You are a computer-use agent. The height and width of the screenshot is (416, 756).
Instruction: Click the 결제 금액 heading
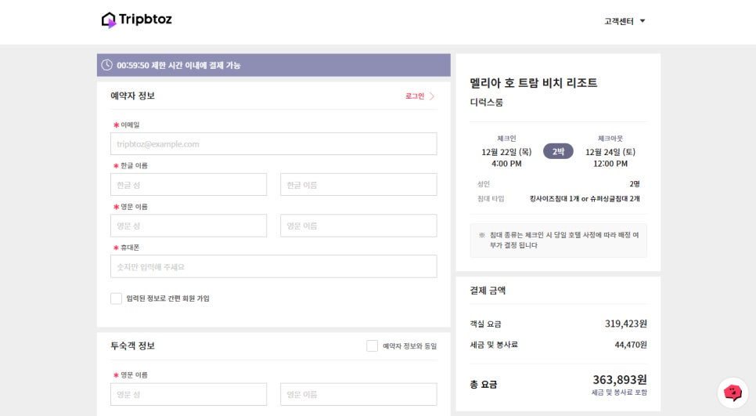tap(488, 291)
